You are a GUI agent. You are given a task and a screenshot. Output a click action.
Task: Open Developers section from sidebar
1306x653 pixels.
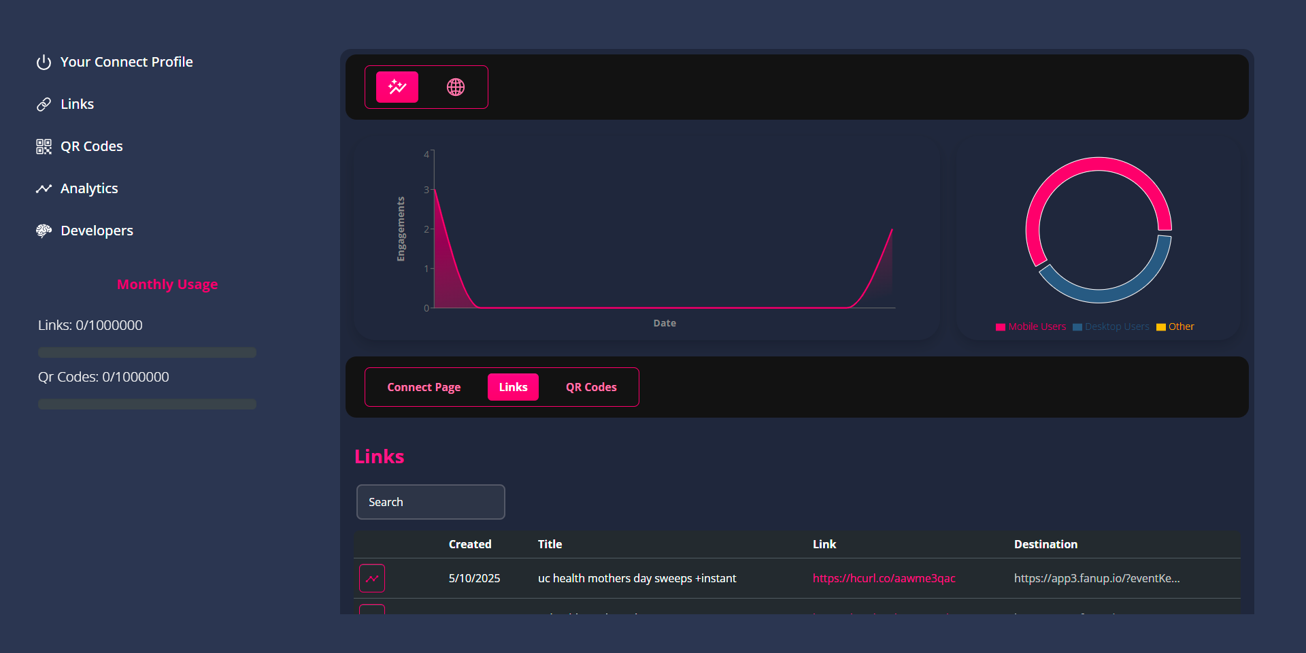[97, 231]
